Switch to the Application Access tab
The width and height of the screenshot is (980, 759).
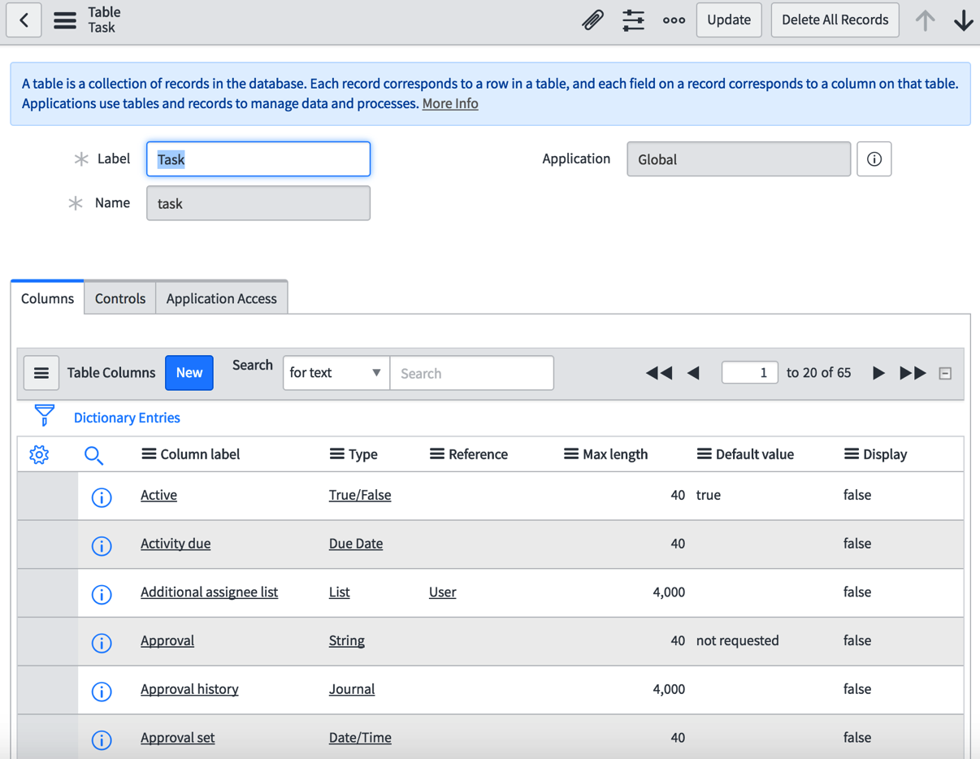[x=221, y=298]
